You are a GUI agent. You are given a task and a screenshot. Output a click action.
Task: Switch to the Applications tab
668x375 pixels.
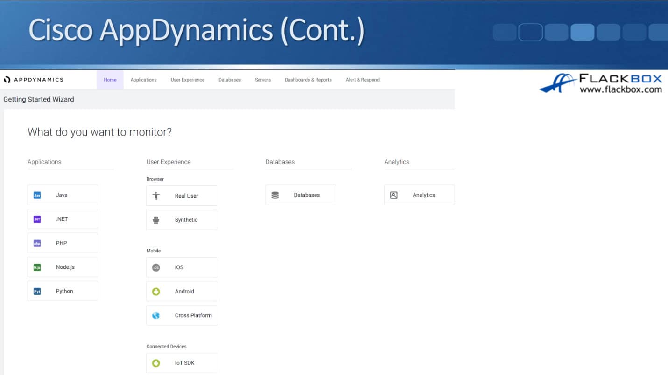[143, 80]
